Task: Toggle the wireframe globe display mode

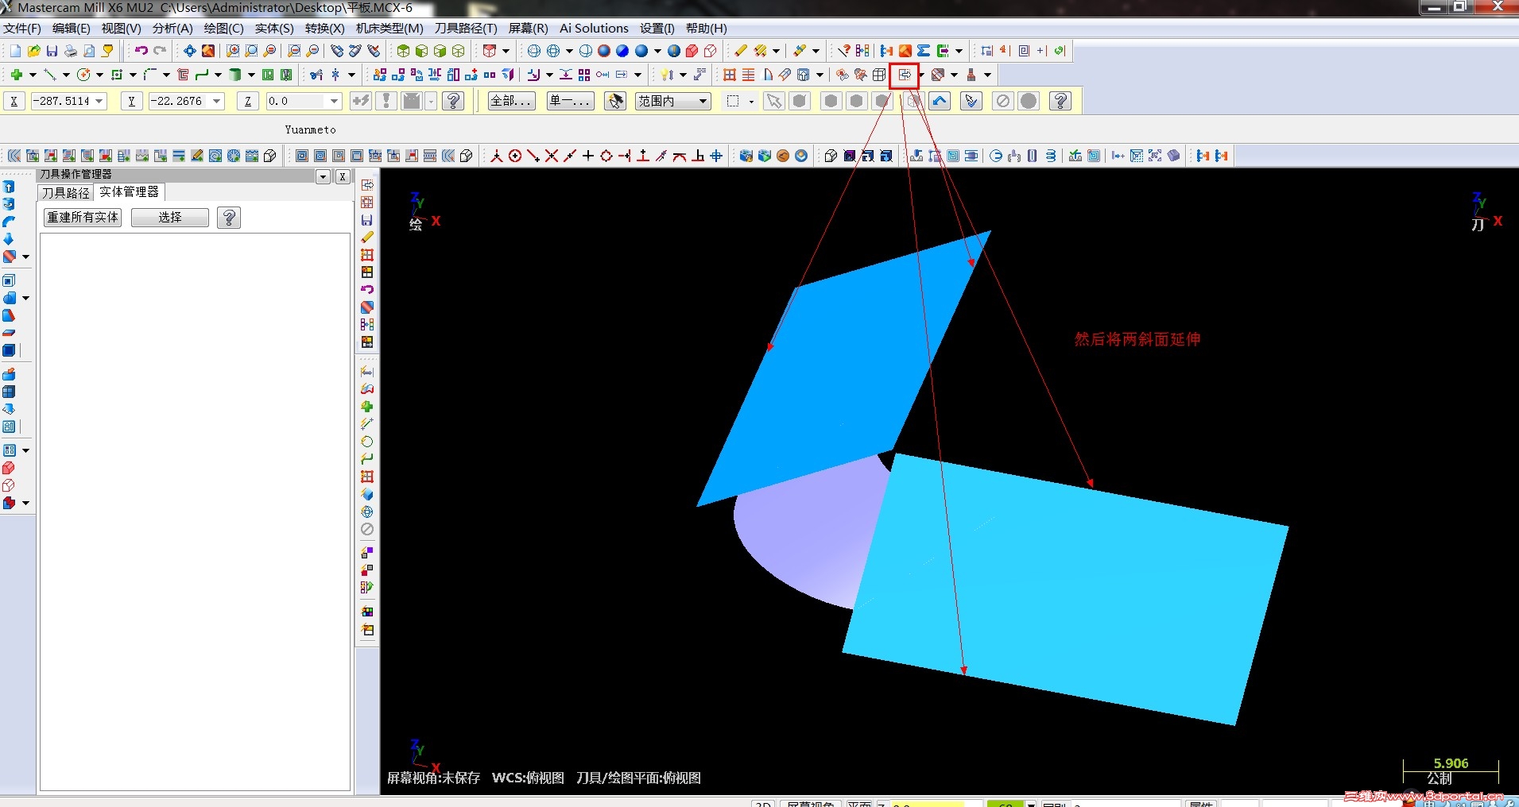Action: pos(533,51)
